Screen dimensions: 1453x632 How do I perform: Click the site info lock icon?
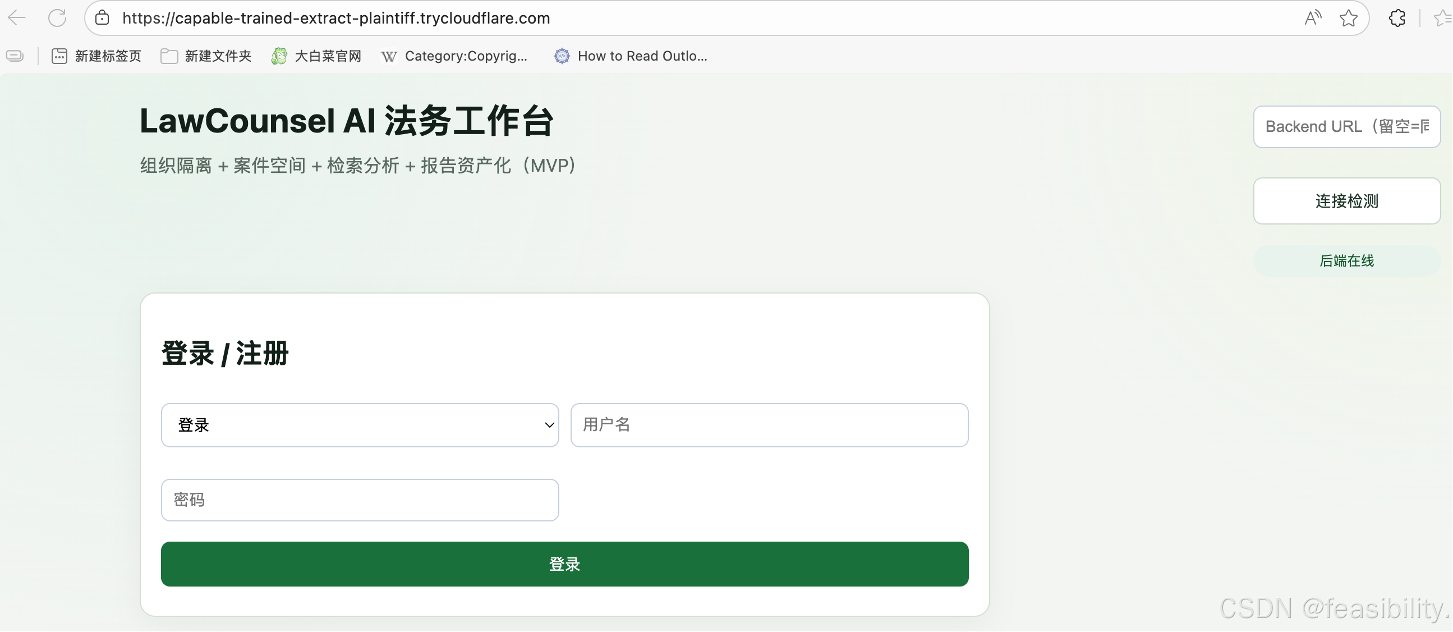102,18
